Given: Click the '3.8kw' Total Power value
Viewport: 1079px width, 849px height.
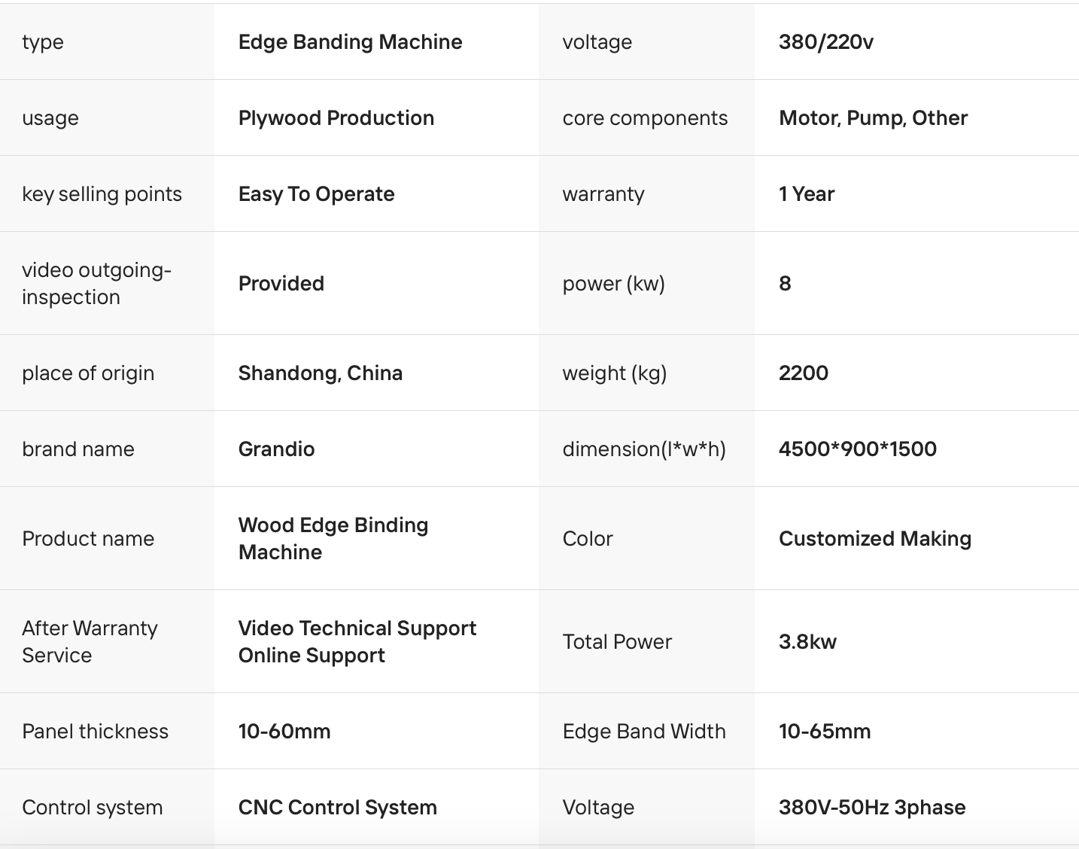Looking at the screenshot, I should [x=807, y=642].
